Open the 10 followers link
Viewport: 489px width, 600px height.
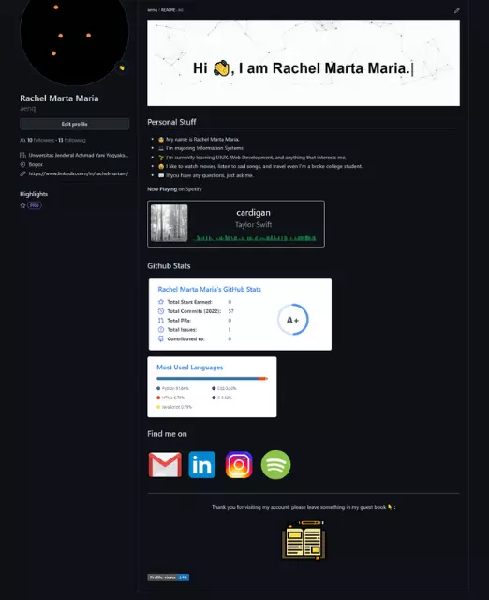coord(40,140)
